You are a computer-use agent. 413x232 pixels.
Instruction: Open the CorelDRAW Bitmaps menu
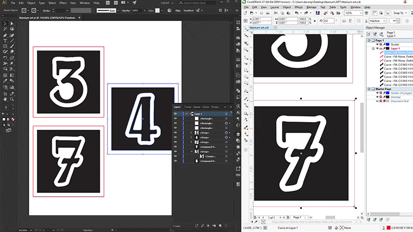click(x=312, y=7)
